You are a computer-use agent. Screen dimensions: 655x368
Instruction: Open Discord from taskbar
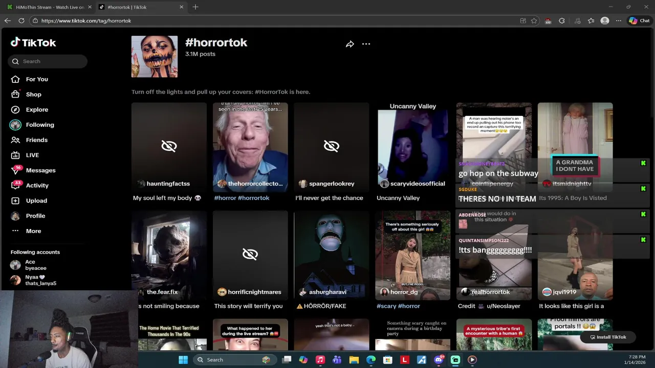point(439,360)
